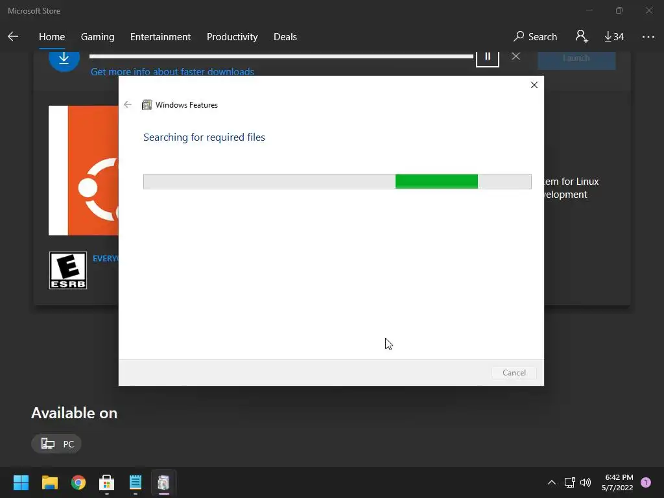Open File Explorer from the taskbar

click(49, 482)
